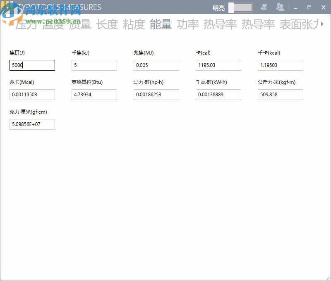Click the contacts/users icon in title bar
The image size is (331, 281).
point(281,7)
